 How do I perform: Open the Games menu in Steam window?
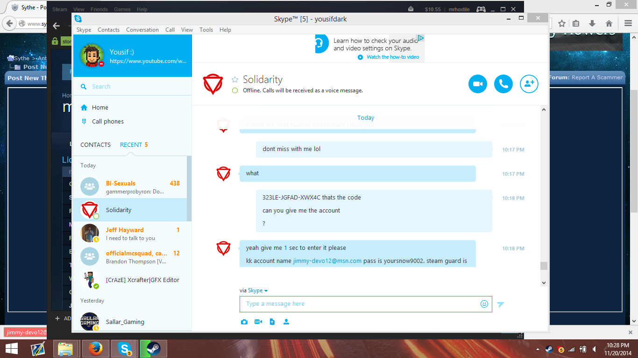122,9
